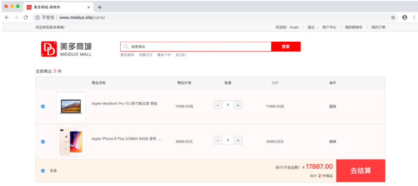
Task: Click the 全部商品 2 件 heading
Action: pyautogui.click(x=49, y=71)
